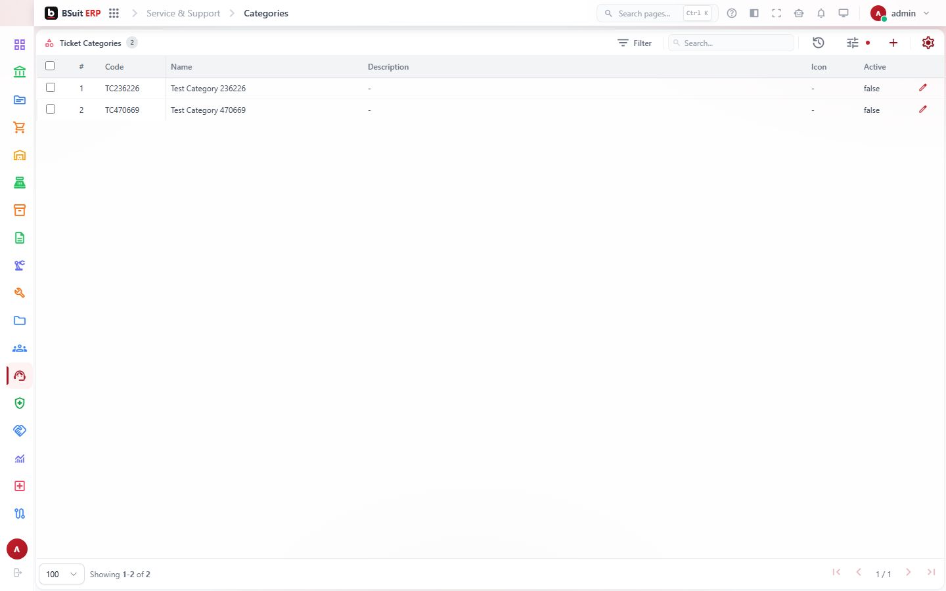Go to the previous page arrow

click(859, 573)
